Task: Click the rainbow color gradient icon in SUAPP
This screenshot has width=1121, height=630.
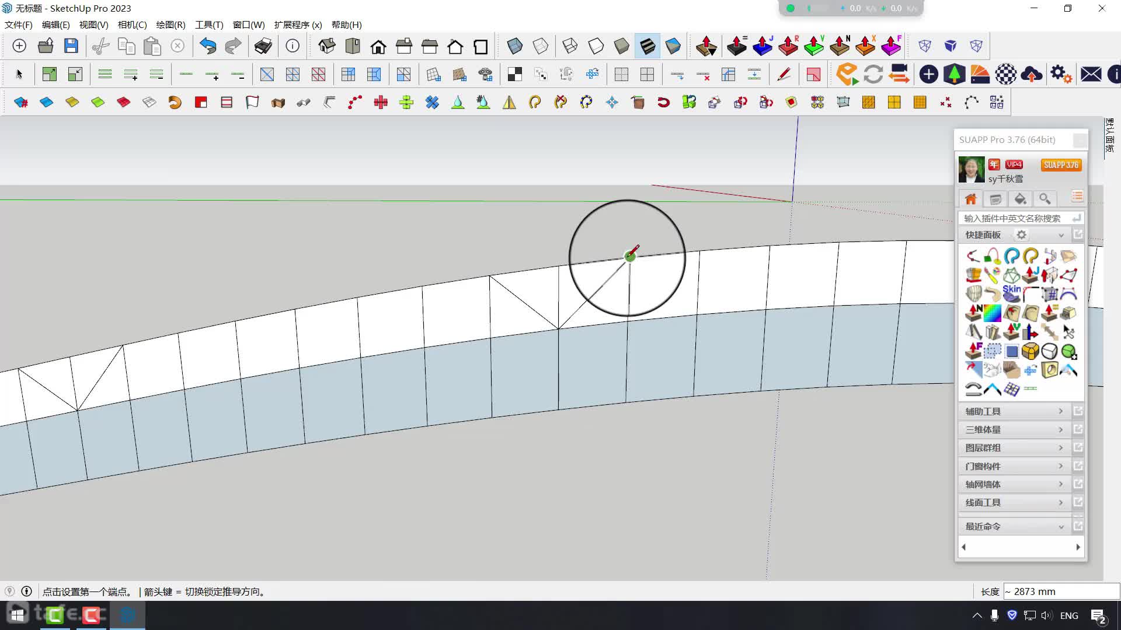Action: [993, 313]
